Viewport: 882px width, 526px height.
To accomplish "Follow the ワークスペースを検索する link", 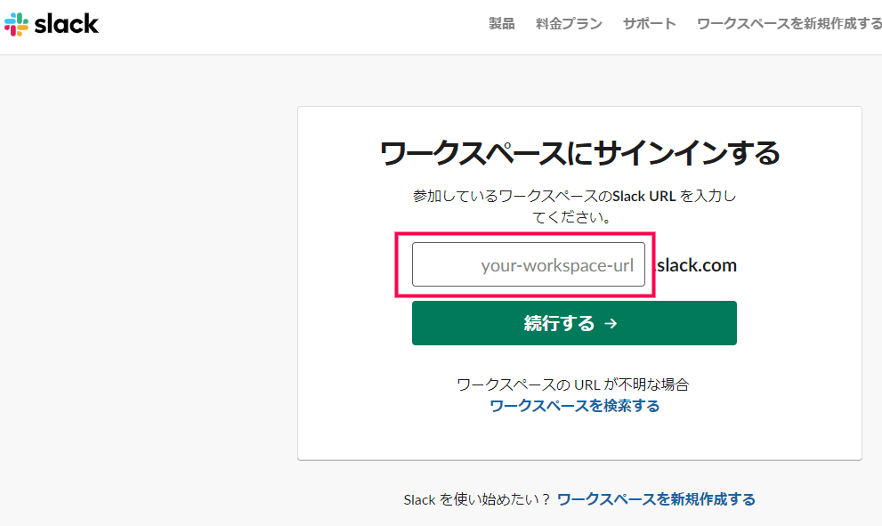I will [574, 406].
